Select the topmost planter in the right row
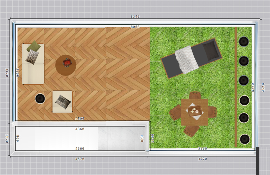The width and height of the screenshot is (270, 175). point(244,41)
